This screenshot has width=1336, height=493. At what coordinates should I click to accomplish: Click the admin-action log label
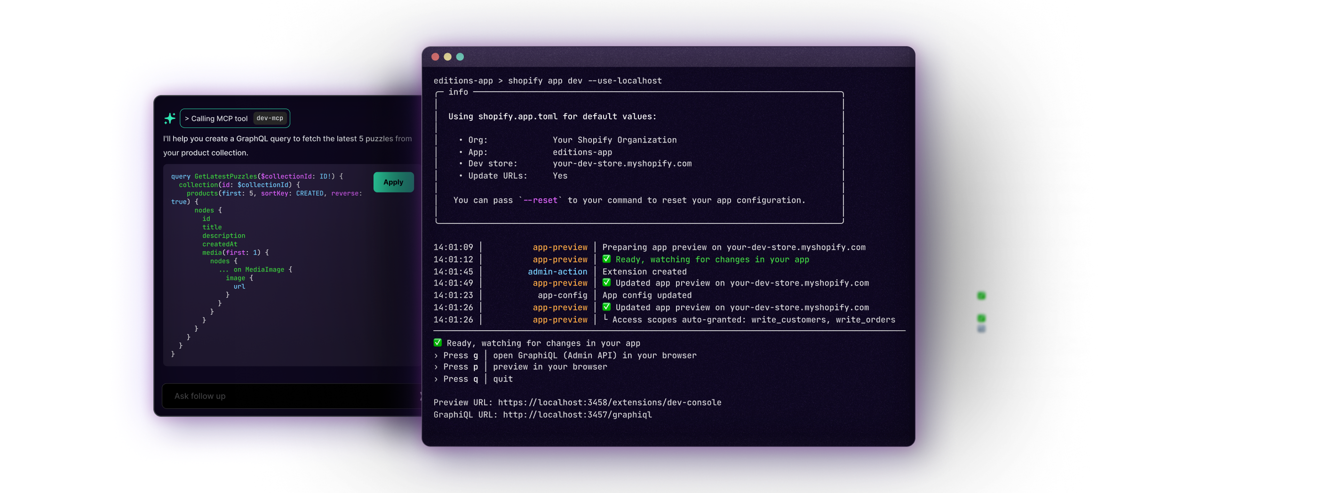coord(557,271)
